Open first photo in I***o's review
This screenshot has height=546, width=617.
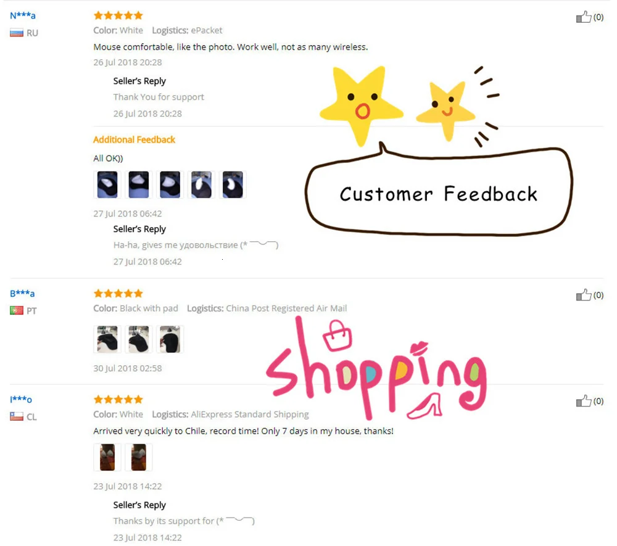click(107, 457)
